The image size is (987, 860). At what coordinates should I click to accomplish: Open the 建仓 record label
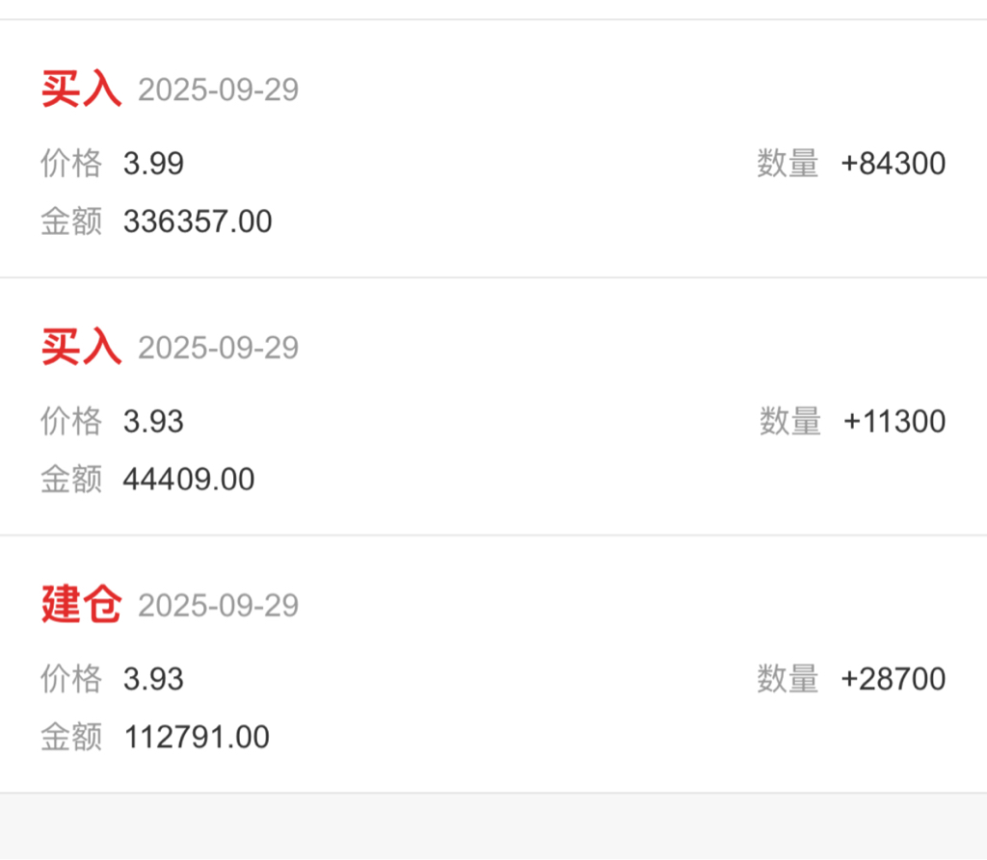click(81, 605)
